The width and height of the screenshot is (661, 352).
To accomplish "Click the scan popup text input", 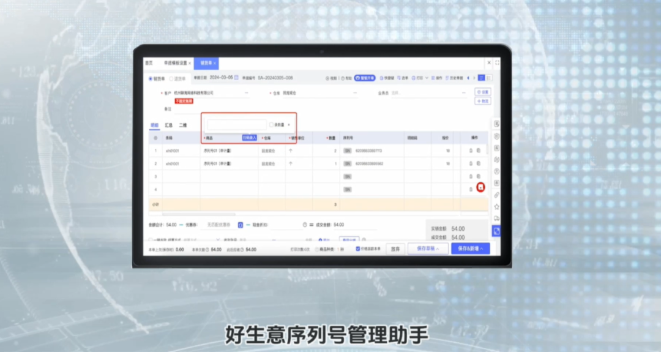I will pos(236,125).
